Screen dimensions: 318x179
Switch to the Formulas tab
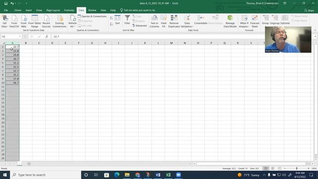(x=69, y=10)
